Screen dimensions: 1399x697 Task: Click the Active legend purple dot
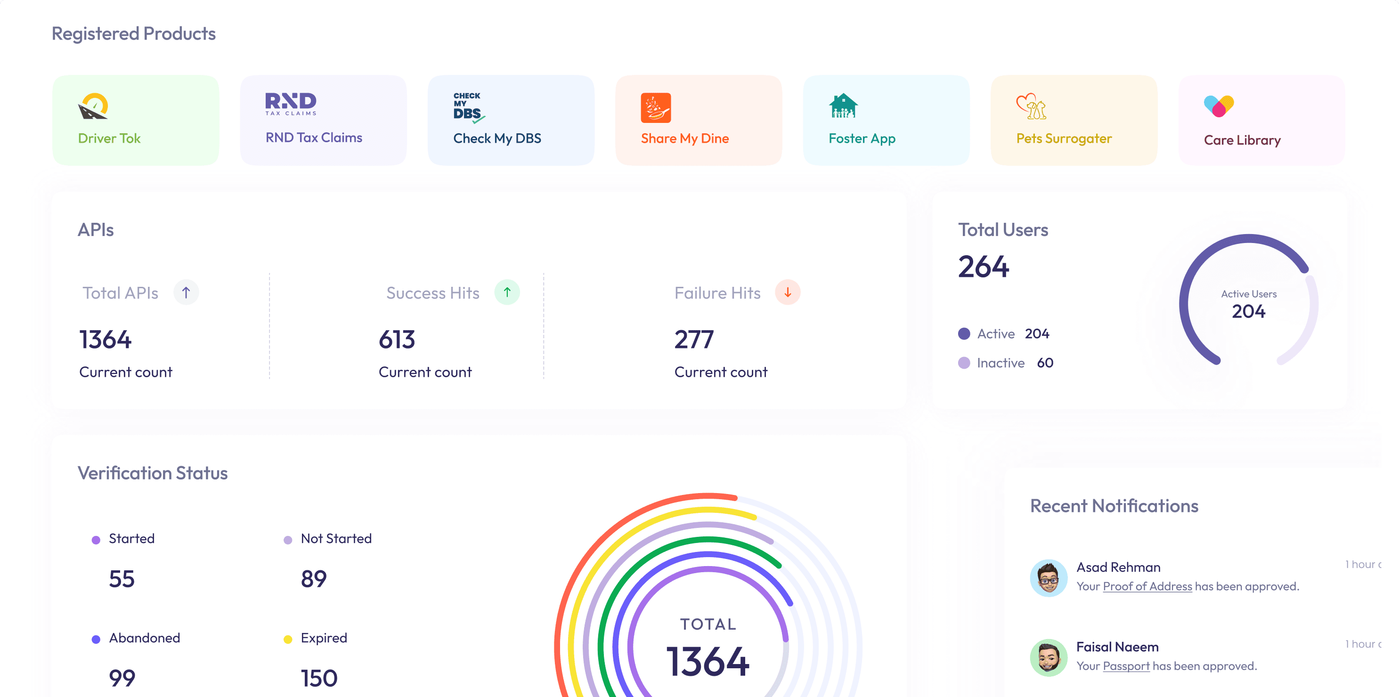964,334
